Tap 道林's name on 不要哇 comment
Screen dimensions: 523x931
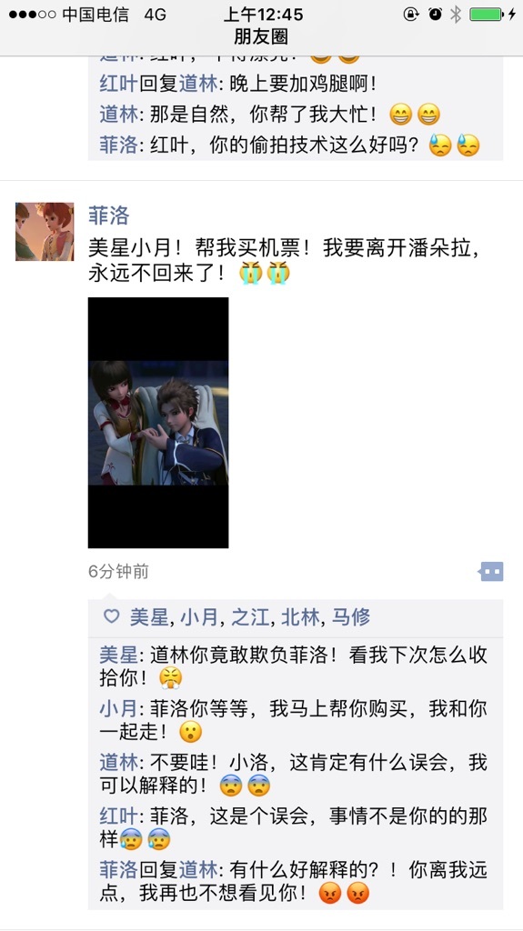[118, 763]
